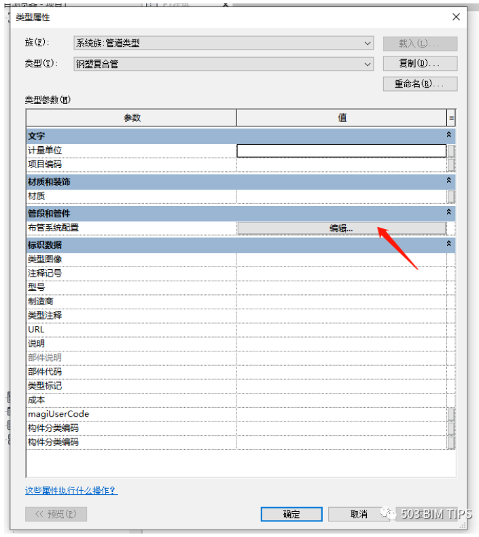Select the 布管系统配置 parameter label
Viewport: 479px width, 537px height.
click(53, 228)
